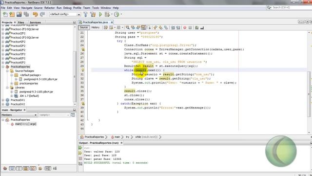The image size is (312, 176).
Task: Click the Last Edit icon in editor toolbar
Action: point(106,27)
